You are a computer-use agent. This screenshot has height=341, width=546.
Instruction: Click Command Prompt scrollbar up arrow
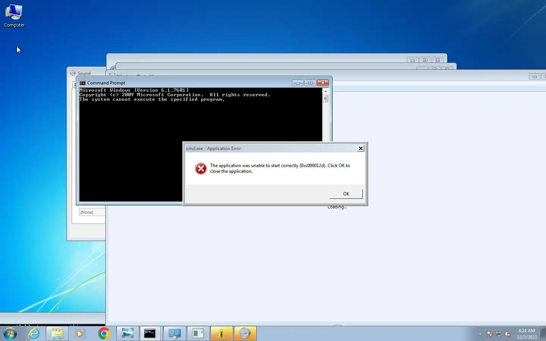point(325,91)
